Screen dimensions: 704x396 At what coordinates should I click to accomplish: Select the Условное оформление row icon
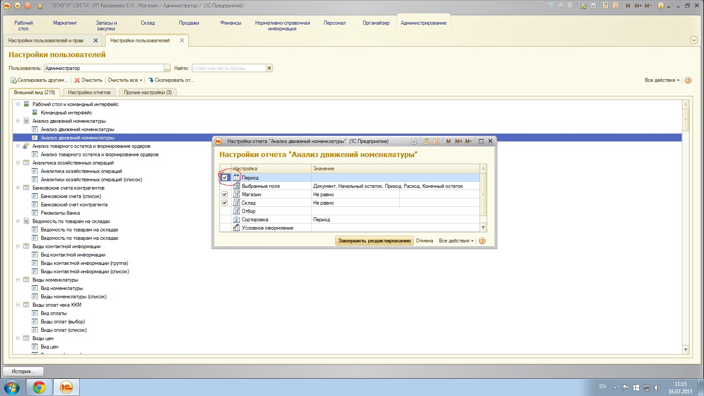(237, 228)
